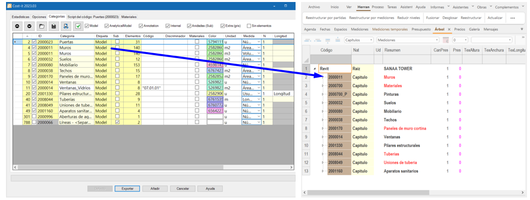530x200 pixels.
Task: Click the move up arrow icon in Cost-it
Action: [x=18, y=26]
